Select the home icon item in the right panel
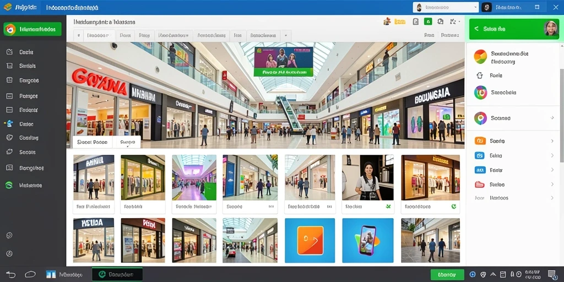The image size is (564, 282). pyautogui.click(x=513, y=75)
